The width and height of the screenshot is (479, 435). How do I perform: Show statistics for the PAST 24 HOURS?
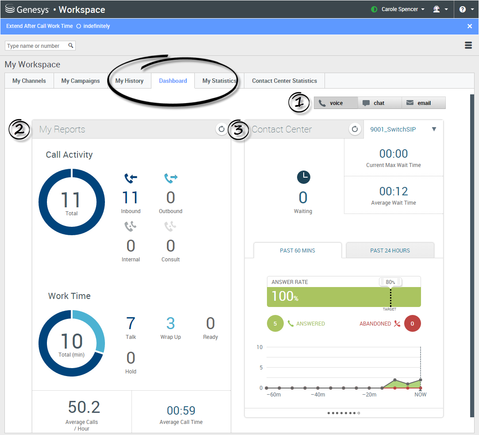coord(390,250)
